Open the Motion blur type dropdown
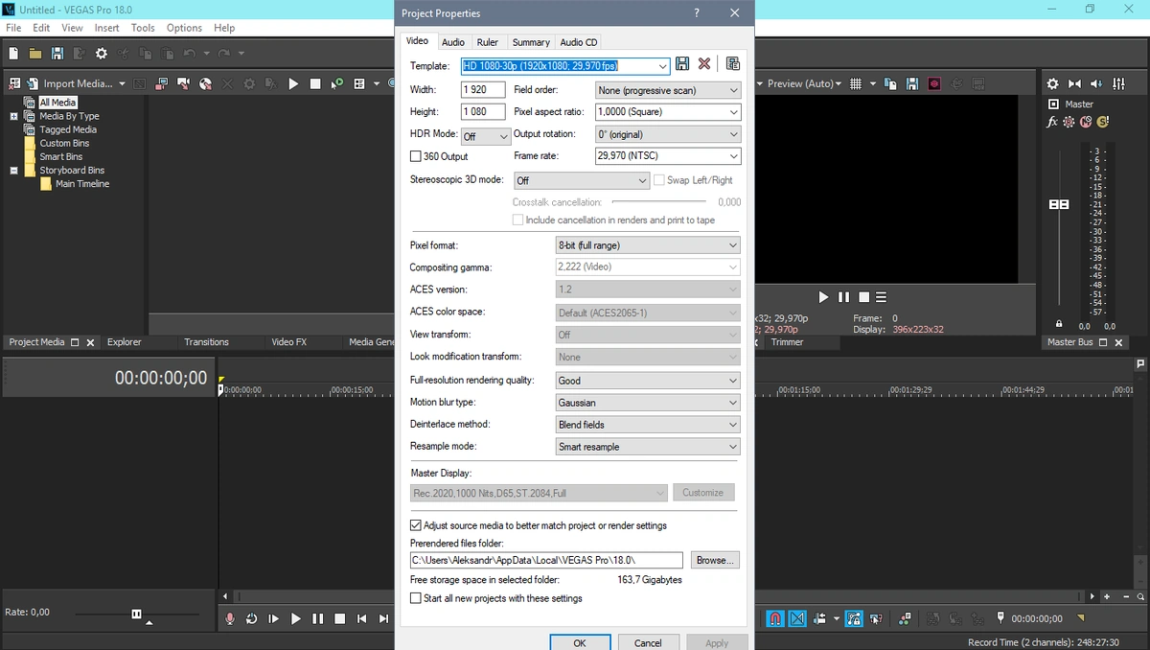This screenshot has width=1150, height=650. click(648, 403)
